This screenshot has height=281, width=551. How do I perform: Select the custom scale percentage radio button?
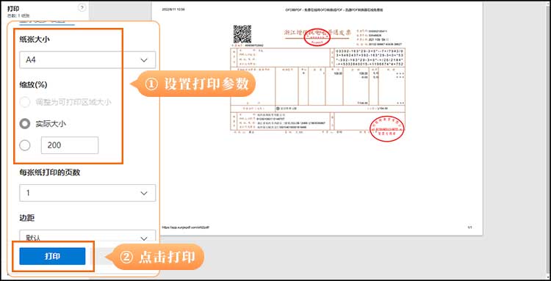click(x=24, y=145)
